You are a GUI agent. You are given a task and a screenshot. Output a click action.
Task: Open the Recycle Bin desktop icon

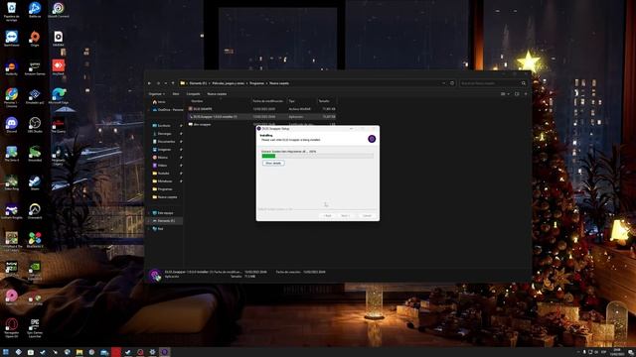coord(11,11)
